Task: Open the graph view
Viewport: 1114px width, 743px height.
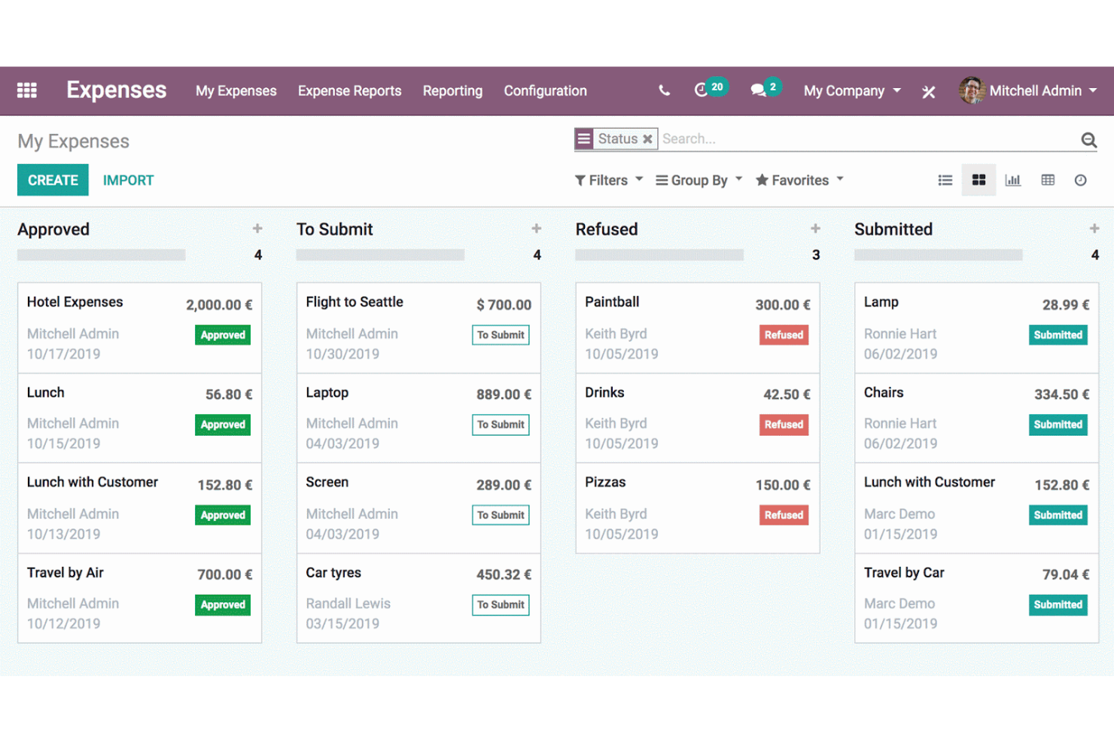Action: pos(1013,180)
